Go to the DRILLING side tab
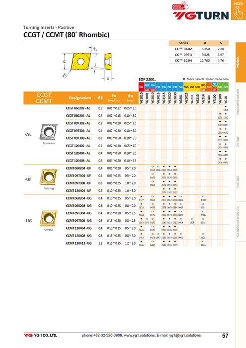 coord(241,182)
